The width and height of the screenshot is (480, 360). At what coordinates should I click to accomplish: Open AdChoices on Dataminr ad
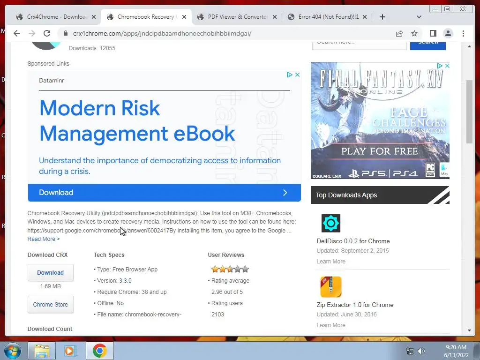289,75
